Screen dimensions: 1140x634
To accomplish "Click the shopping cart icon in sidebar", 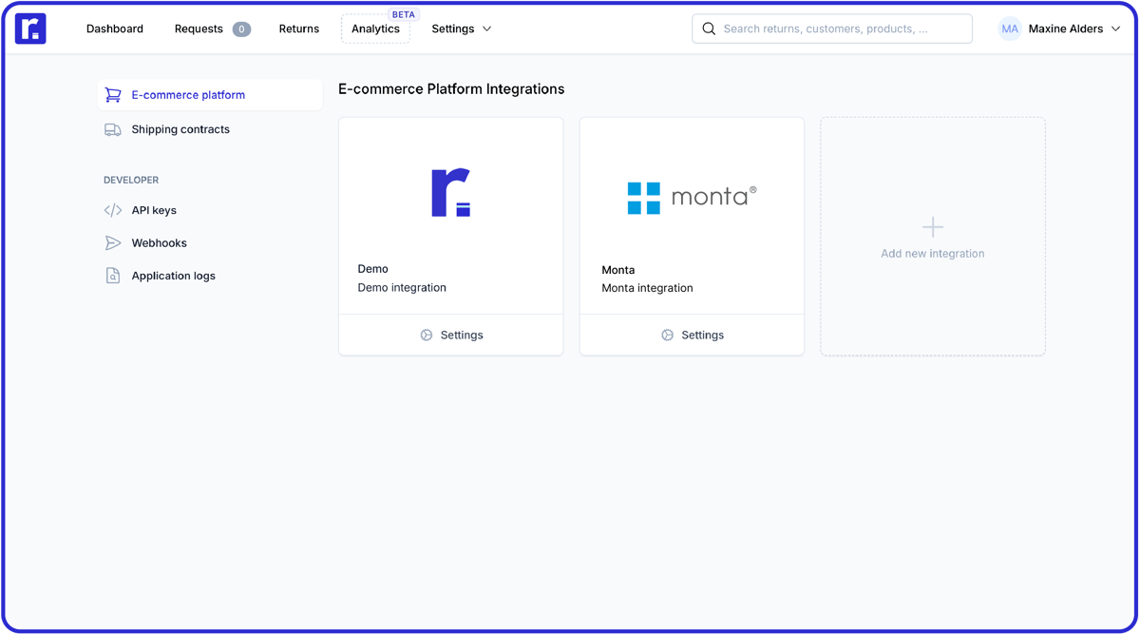I will point(113,95).
